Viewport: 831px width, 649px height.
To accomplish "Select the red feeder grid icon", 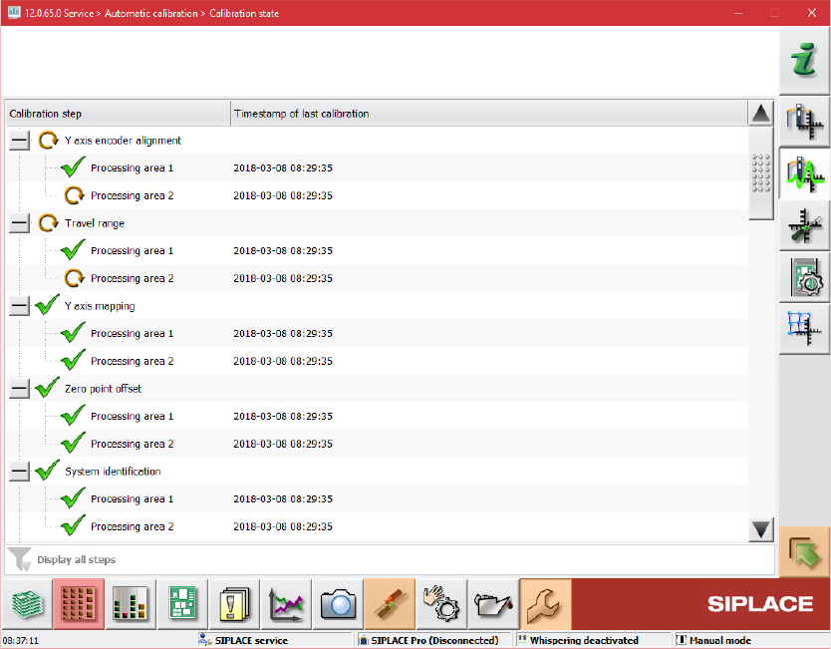I will (79, 604).
